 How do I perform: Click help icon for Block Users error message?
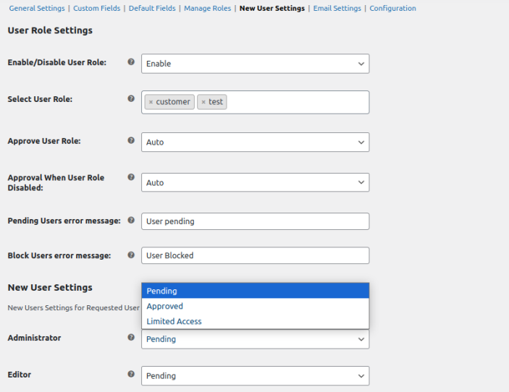tap(131, 255)
